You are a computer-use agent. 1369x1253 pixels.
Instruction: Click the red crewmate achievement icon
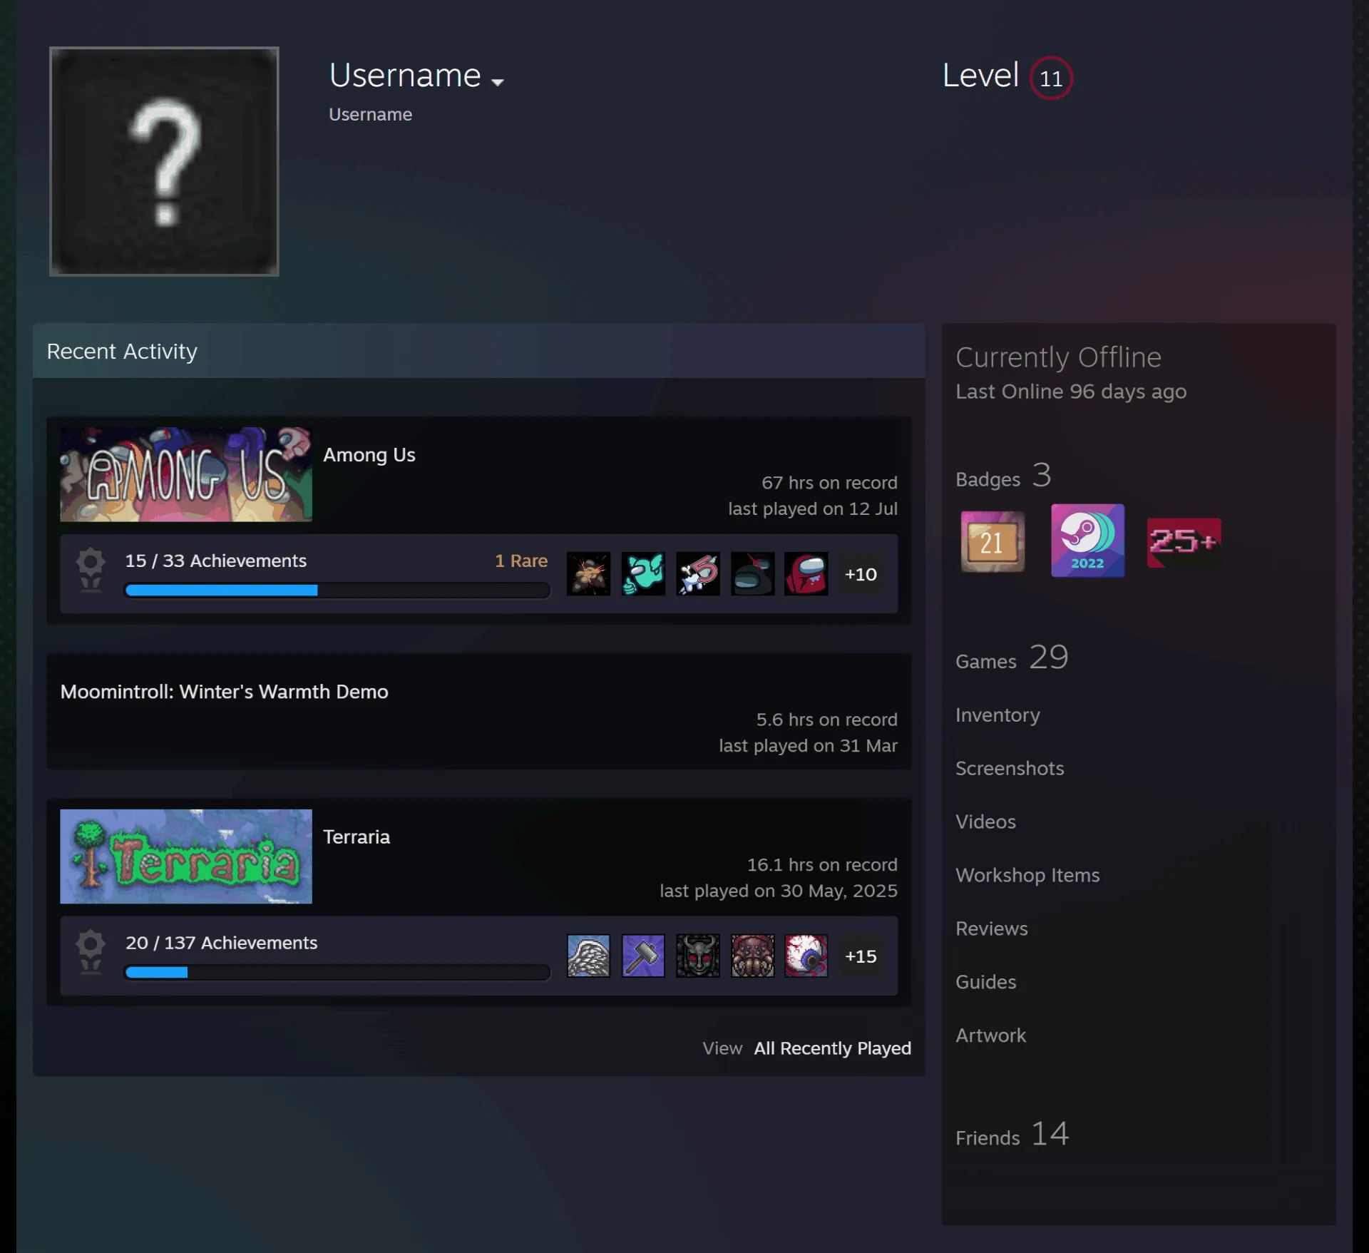pos(806,573)
